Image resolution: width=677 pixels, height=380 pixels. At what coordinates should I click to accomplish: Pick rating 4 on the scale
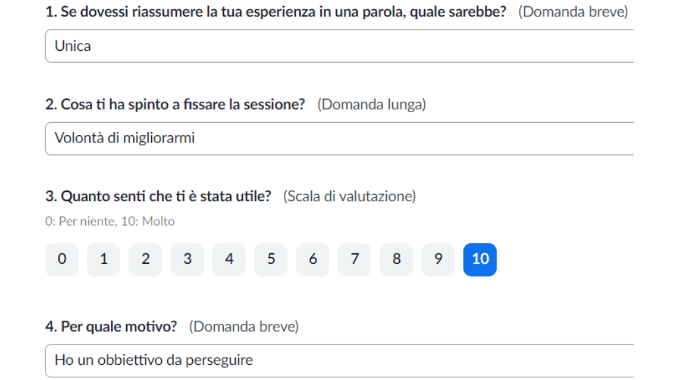click(x=229, y=260)
